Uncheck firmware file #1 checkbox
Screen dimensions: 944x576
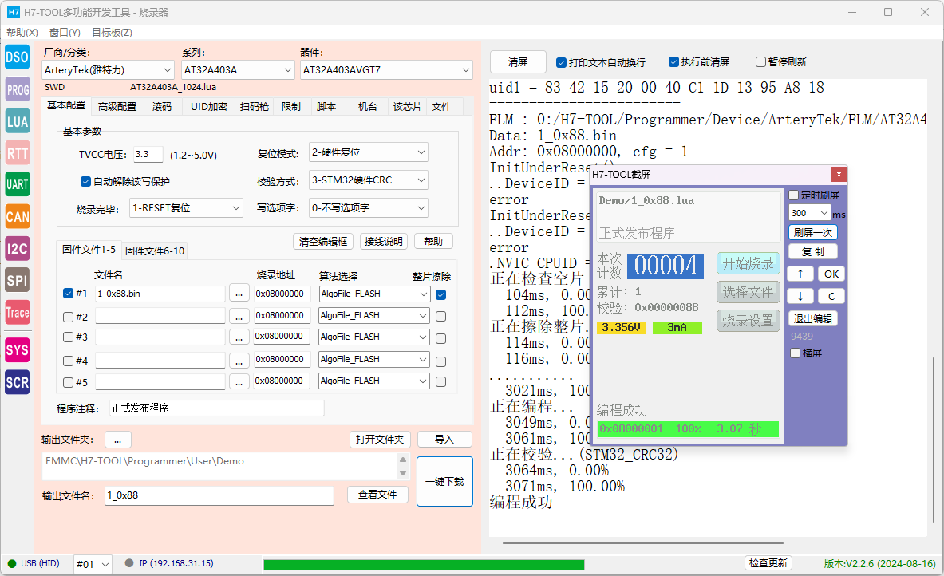tap(68, 293)
